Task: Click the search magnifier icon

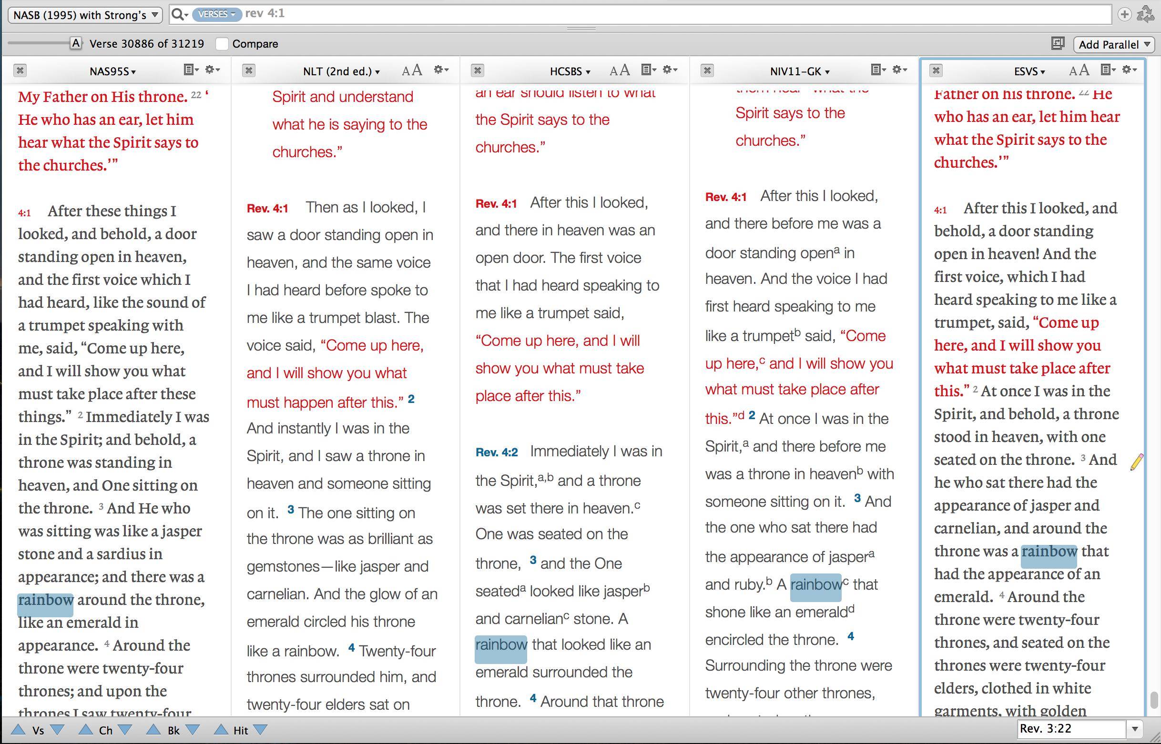Action: click(x=179, y=14)
